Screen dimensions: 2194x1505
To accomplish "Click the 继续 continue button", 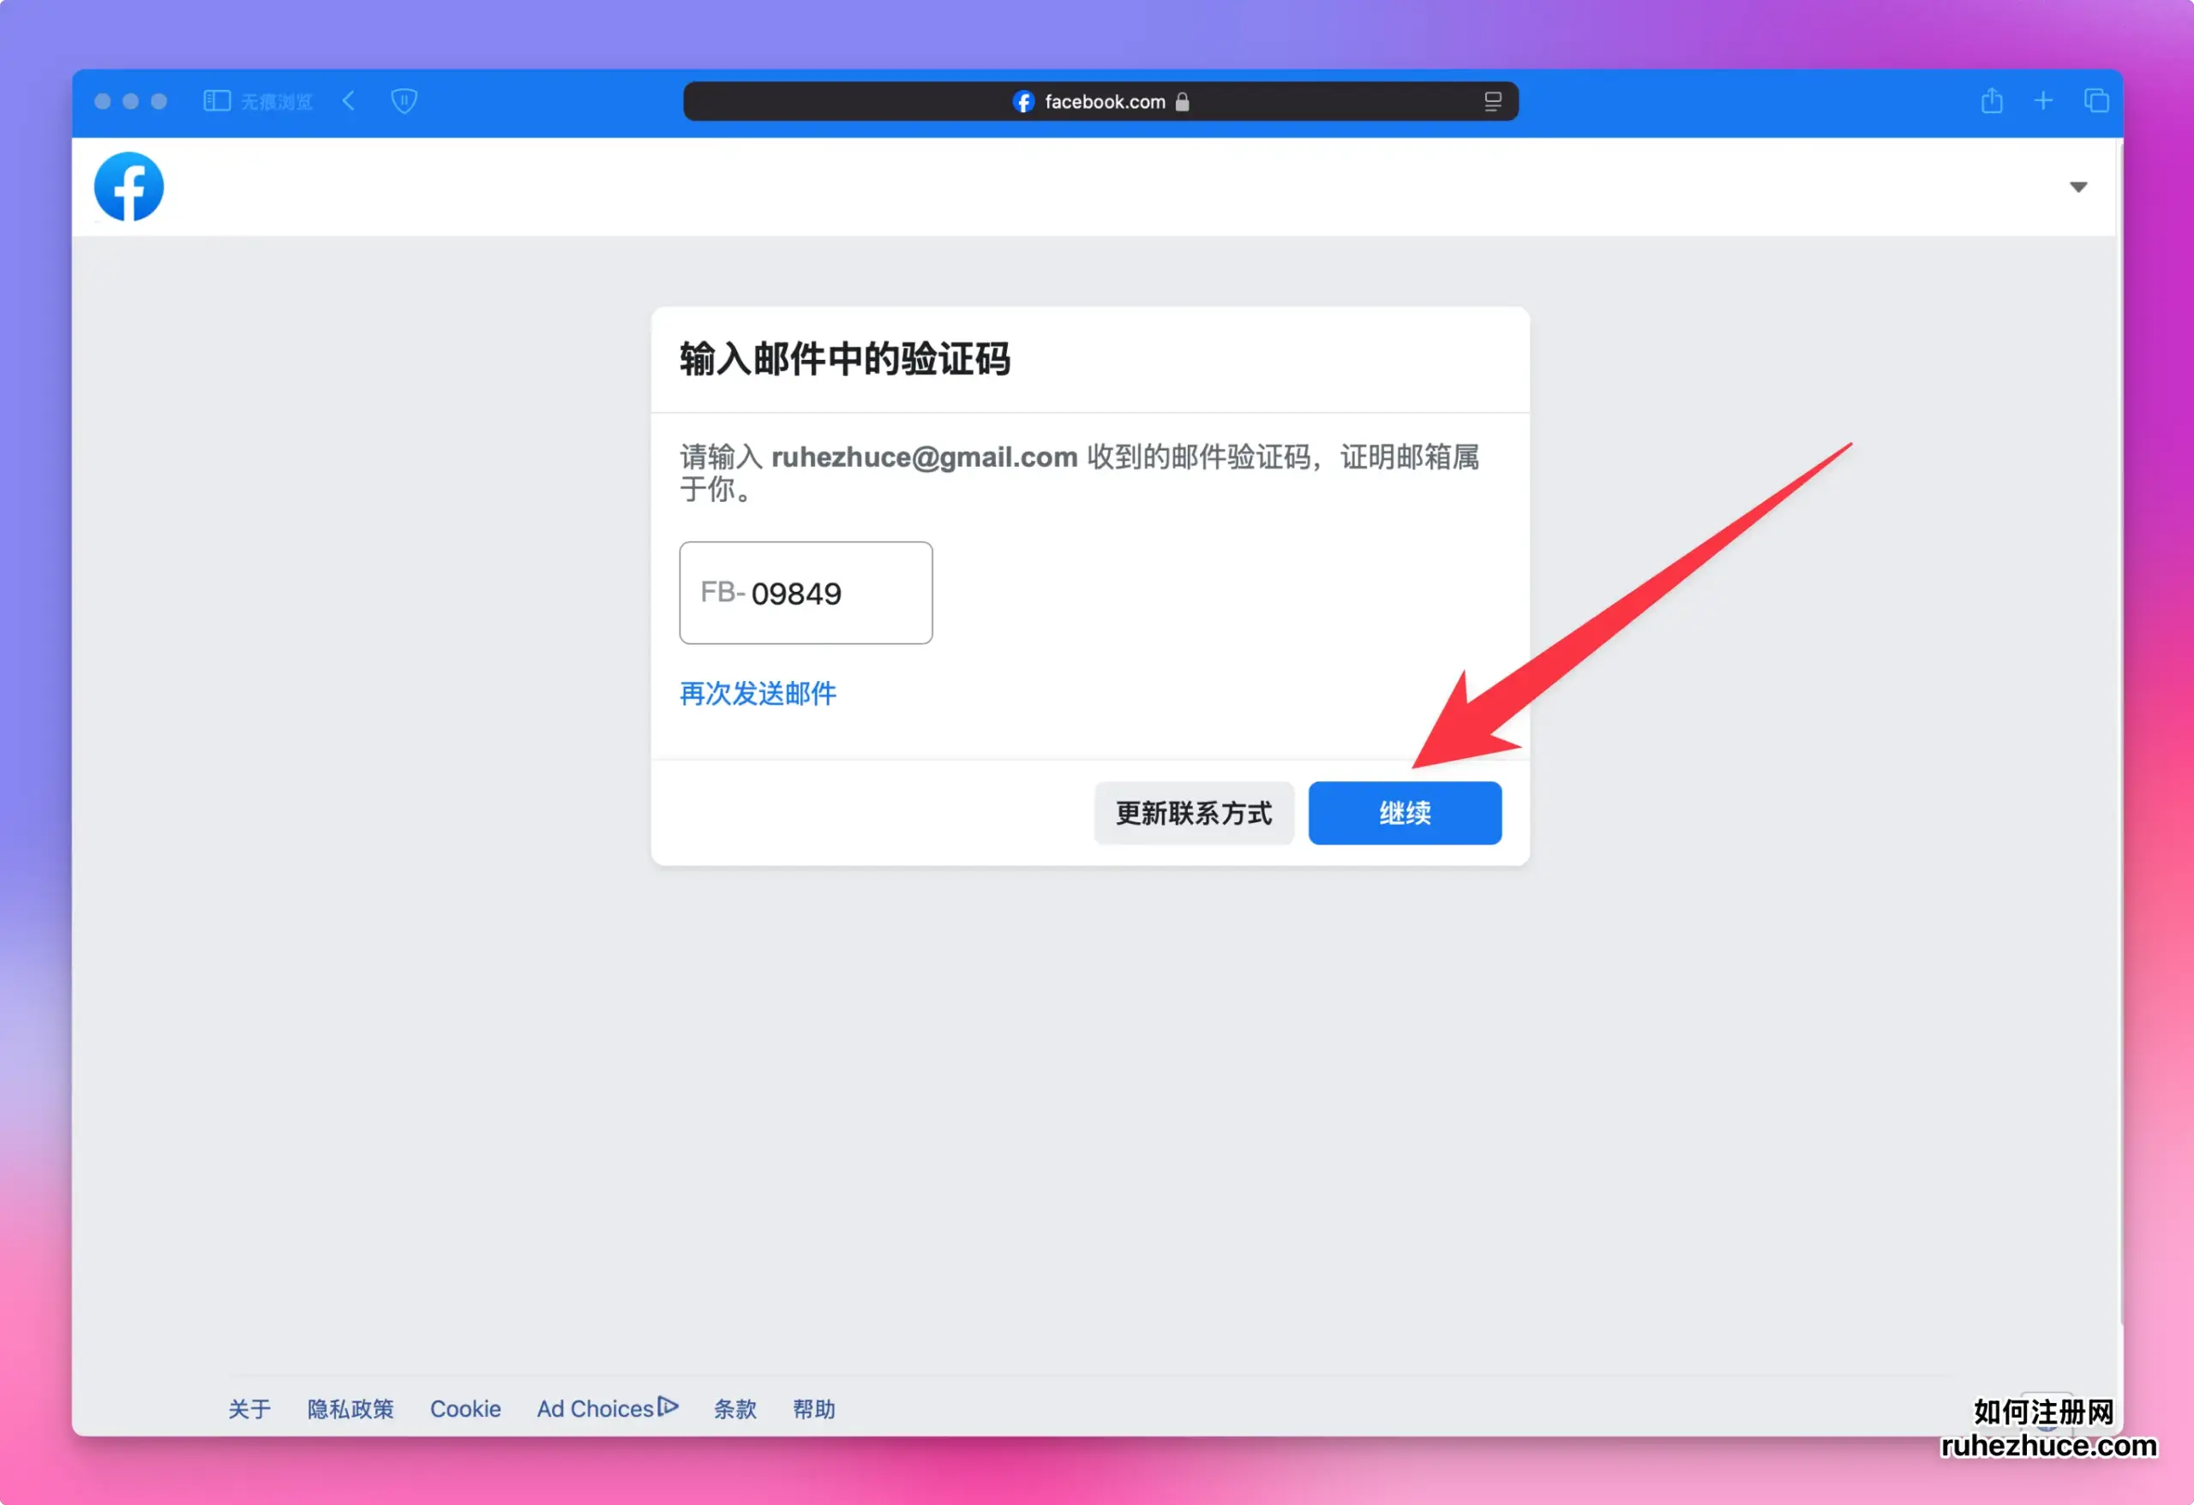I will 1406,812.
